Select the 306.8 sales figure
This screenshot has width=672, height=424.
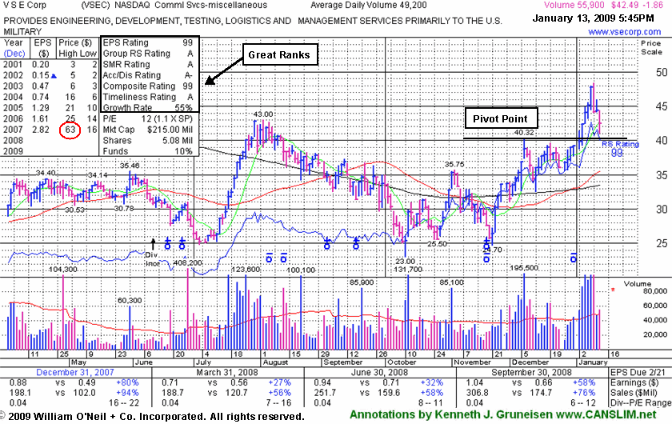click(x=477, y=393)
